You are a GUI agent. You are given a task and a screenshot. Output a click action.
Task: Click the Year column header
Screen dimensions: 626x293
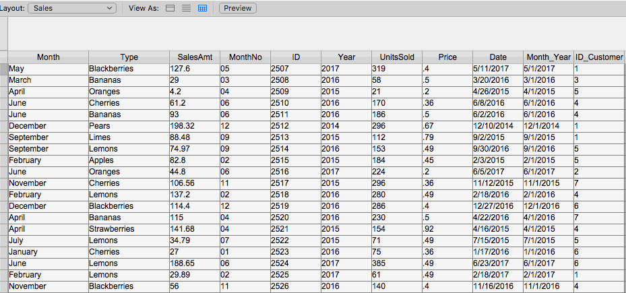346,57
